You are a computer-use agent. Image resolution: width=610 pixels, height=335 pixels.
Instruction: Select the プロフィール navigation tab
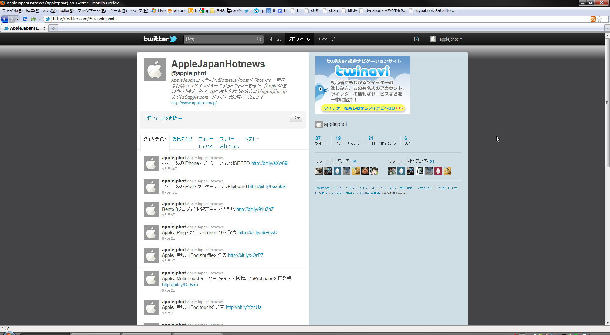click(x=299, y=39)
